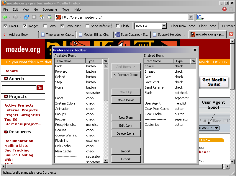Open the Edit menu
236x176 pixels.
[x=15, y=9]
